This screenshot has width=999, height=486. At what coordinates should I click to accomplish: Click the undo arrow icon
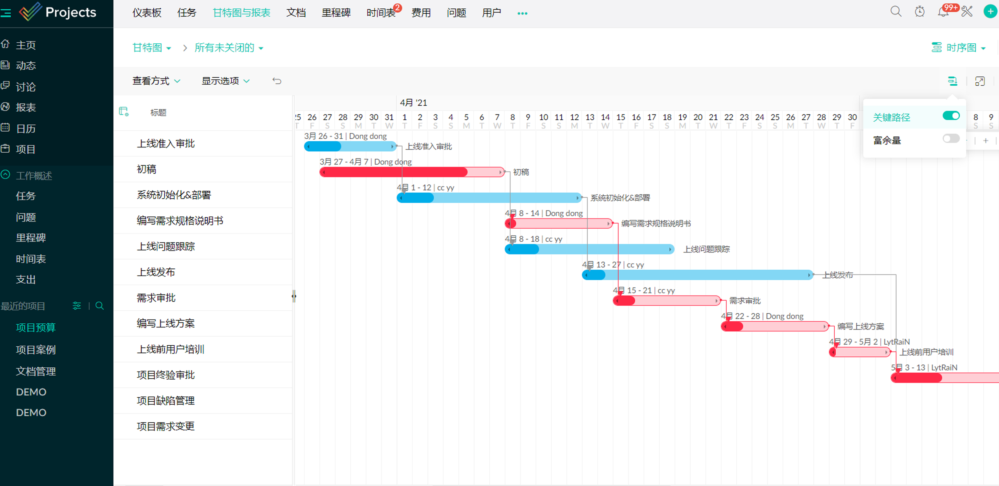pos(277,81)
